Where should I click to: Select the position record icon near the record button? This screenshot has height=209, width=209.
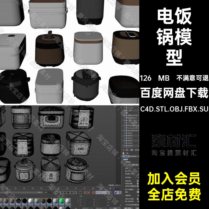point(97,193)
